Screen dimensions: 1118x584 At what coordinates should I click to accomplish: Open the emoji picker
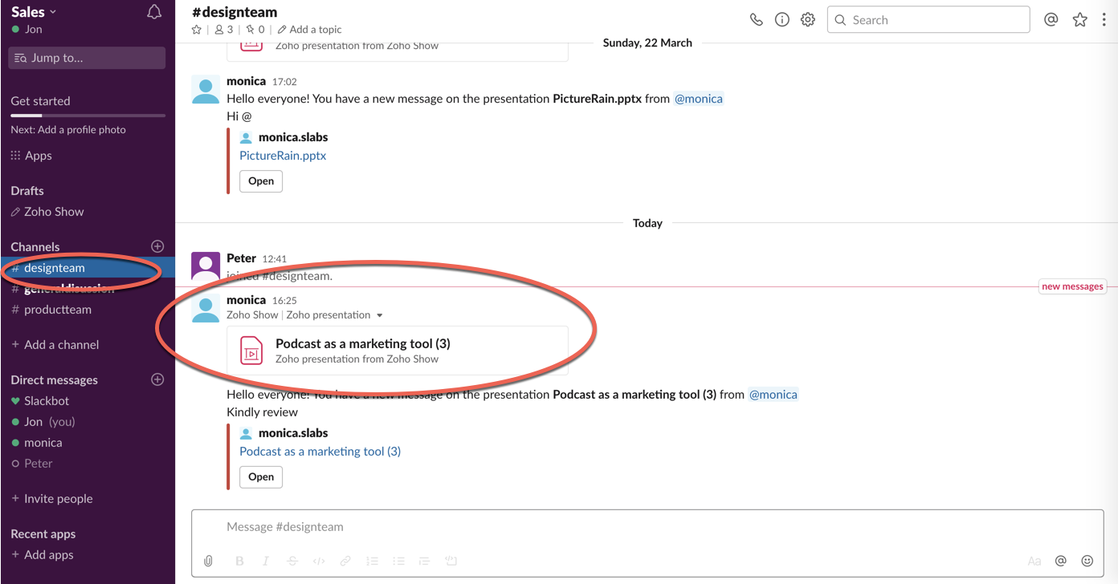pos(1087,561)
